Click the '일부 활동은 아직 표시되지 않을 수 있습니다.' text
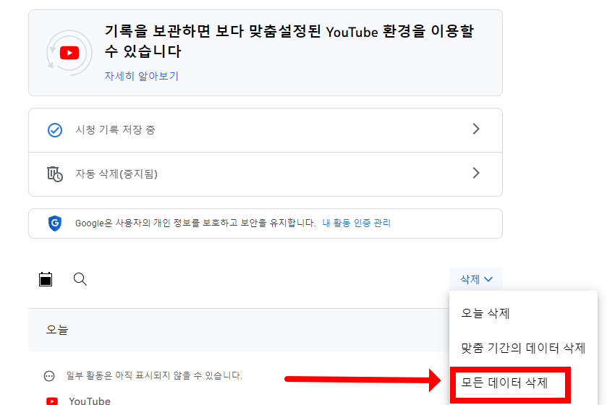The width and height of the screenshot is (607, 405). point(154,375)
